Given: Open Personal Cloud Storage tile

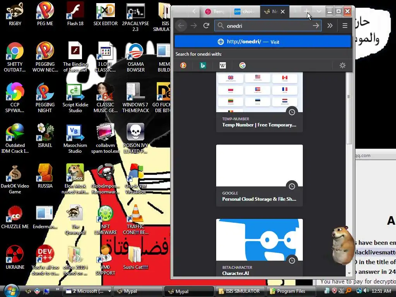Looking at the screenshot, I should click(x=259, y=175).
